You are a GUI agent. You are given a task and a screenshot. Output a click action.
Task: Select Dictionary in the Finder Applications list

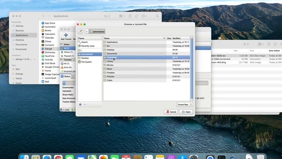click(x=50, y=52)
